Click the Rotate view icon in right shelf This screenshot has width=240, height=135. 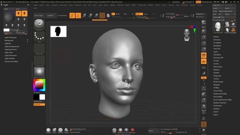point(204,106)
